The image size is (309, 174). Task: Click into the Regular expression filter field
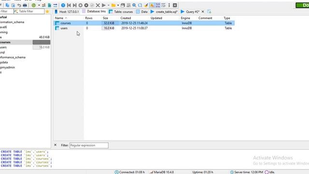point(89,145)
